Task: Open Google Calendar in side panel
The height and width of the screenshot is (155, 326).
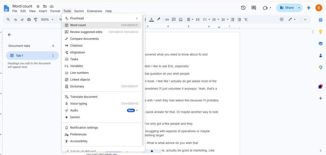Action: point(320,20)
